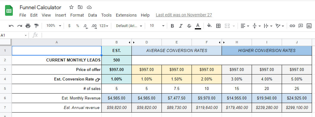Click the Format as currency button
315x117 pixels.
(x=69, y=26)
